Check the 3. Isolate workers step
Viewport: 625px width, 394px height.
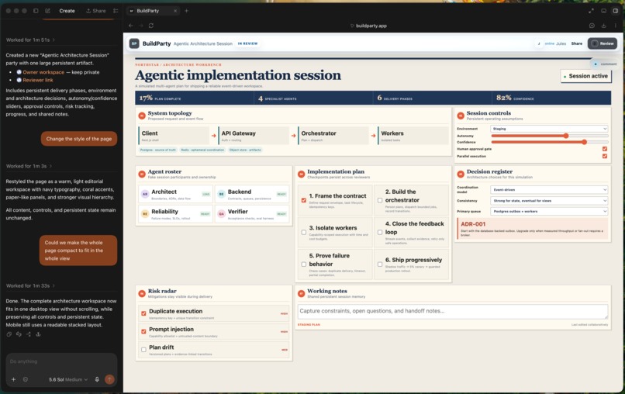coord(304,232)
